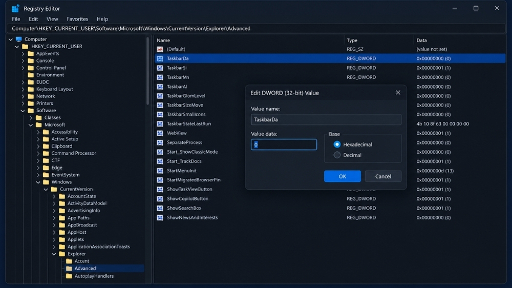Click the tree pane vertical scrollbar
The width and height of the screenshot is (512, 288).
coord(147,71)
